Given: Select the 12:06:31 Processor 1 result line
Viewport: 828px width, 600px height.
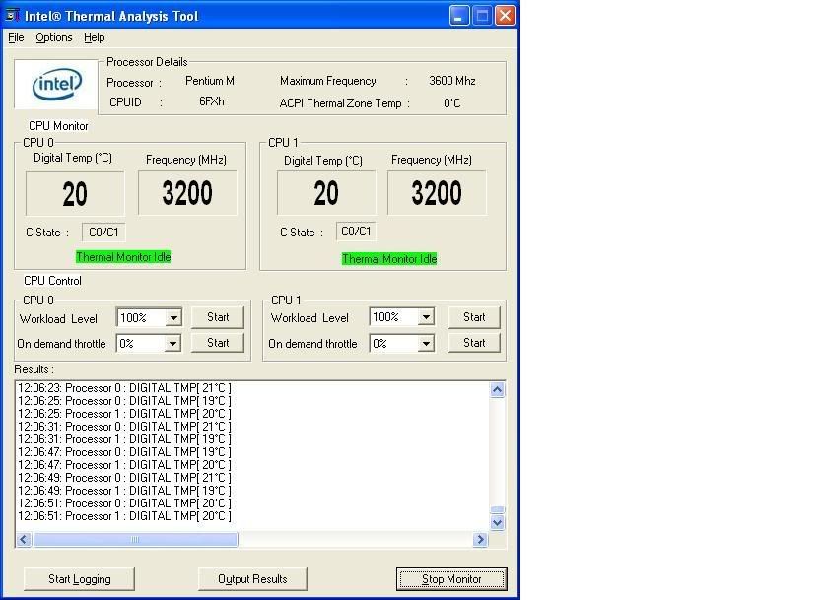Looking at the screenshot, I should coord(124,439).
